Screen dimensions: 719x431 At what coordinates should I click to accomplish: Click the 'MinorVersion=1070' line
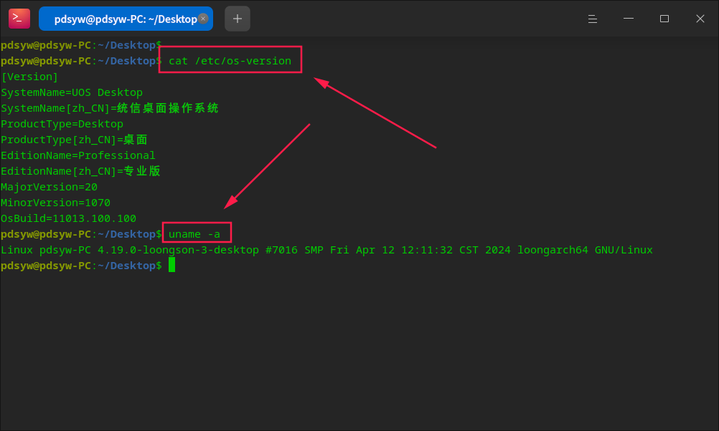pos(55,203)
